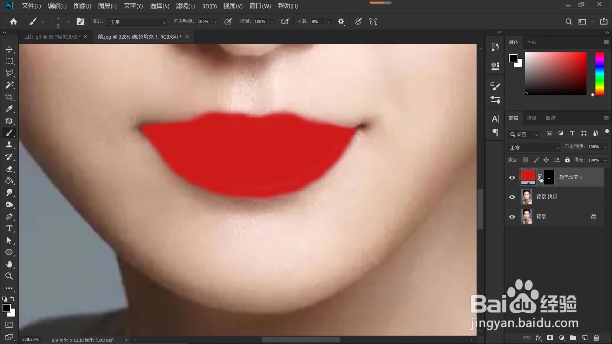Viewport: 612px width, 344px height.
Task: Select the Ellipse shape tool
Action: click(x=9, y=252)
